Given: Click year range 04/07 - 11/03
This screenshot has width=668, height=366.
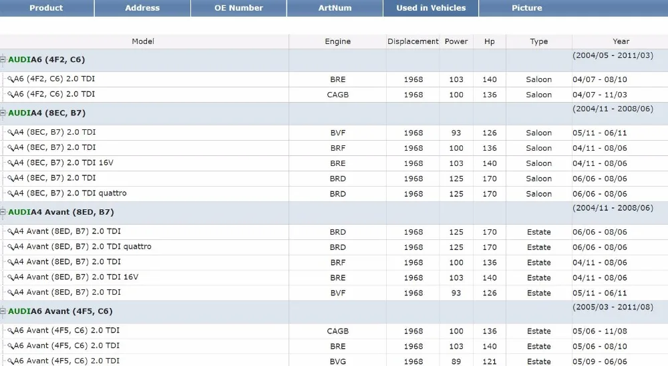Looking at the screenshot, I should pos(600,95).
